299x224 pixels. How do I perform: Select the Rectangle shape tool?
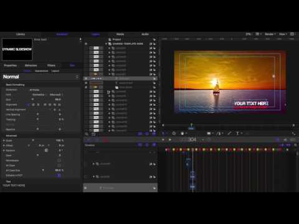[x=209, y=133]
